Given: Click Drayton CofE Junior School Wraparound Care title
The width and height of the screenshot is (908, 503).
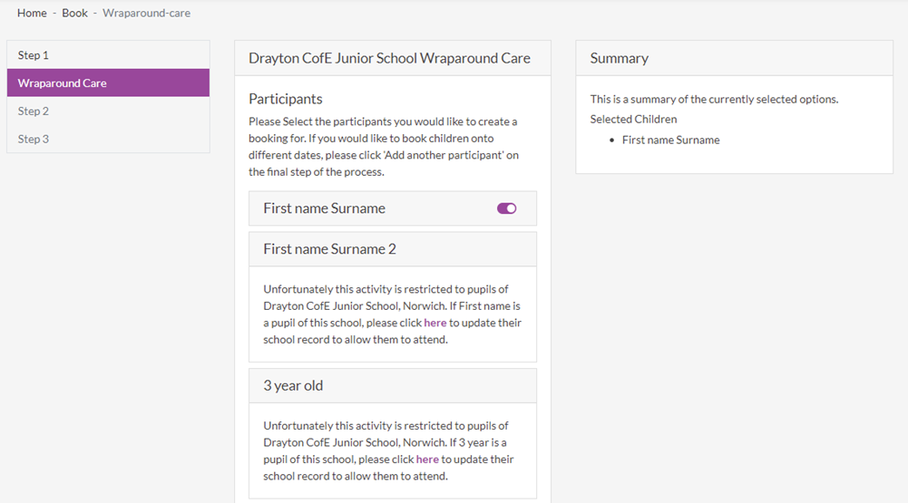Looking at the screenshot, I should 389,59.
